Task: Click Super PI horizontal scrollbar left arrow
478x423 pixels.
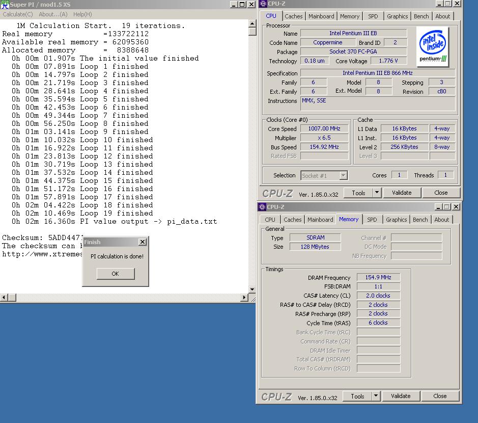Action: point(4,297)
